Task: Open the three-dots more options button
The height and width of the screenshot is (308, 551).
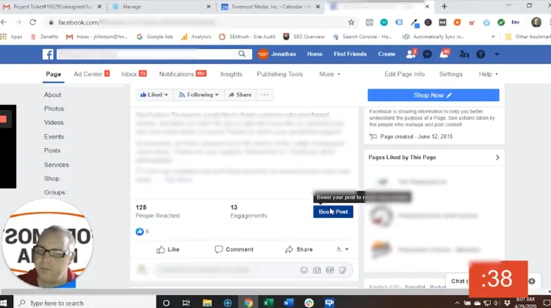Action: click(x=264, y=95)
